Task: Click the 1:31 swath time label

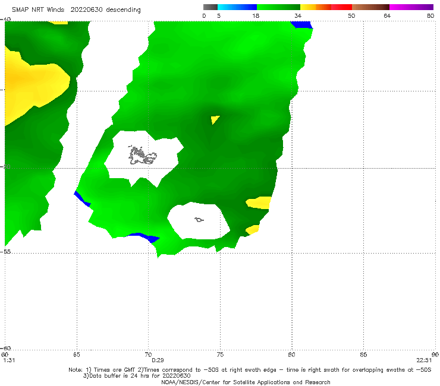Action: coord(9,360)
